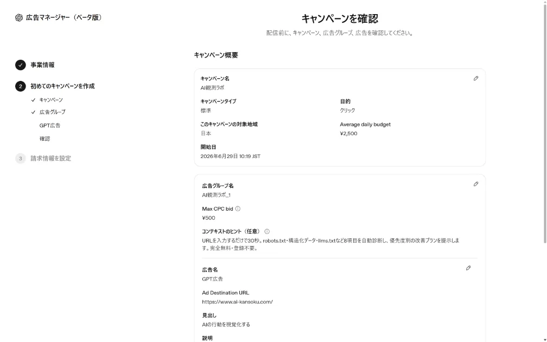547x342 pixels.
Task: Click the step 2 circle icon
Action: click(20, 86)
